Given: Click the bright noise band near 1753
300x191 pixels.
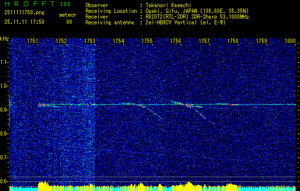Looking at the screenshot, I should click(x=89, y=111).
